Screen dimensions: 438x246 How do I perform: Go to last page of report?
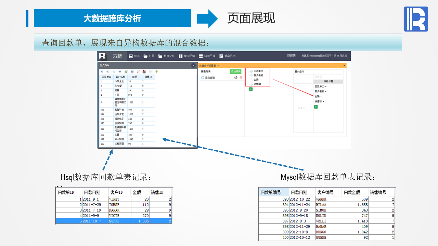pyautogui.click(x=120, y=72)
